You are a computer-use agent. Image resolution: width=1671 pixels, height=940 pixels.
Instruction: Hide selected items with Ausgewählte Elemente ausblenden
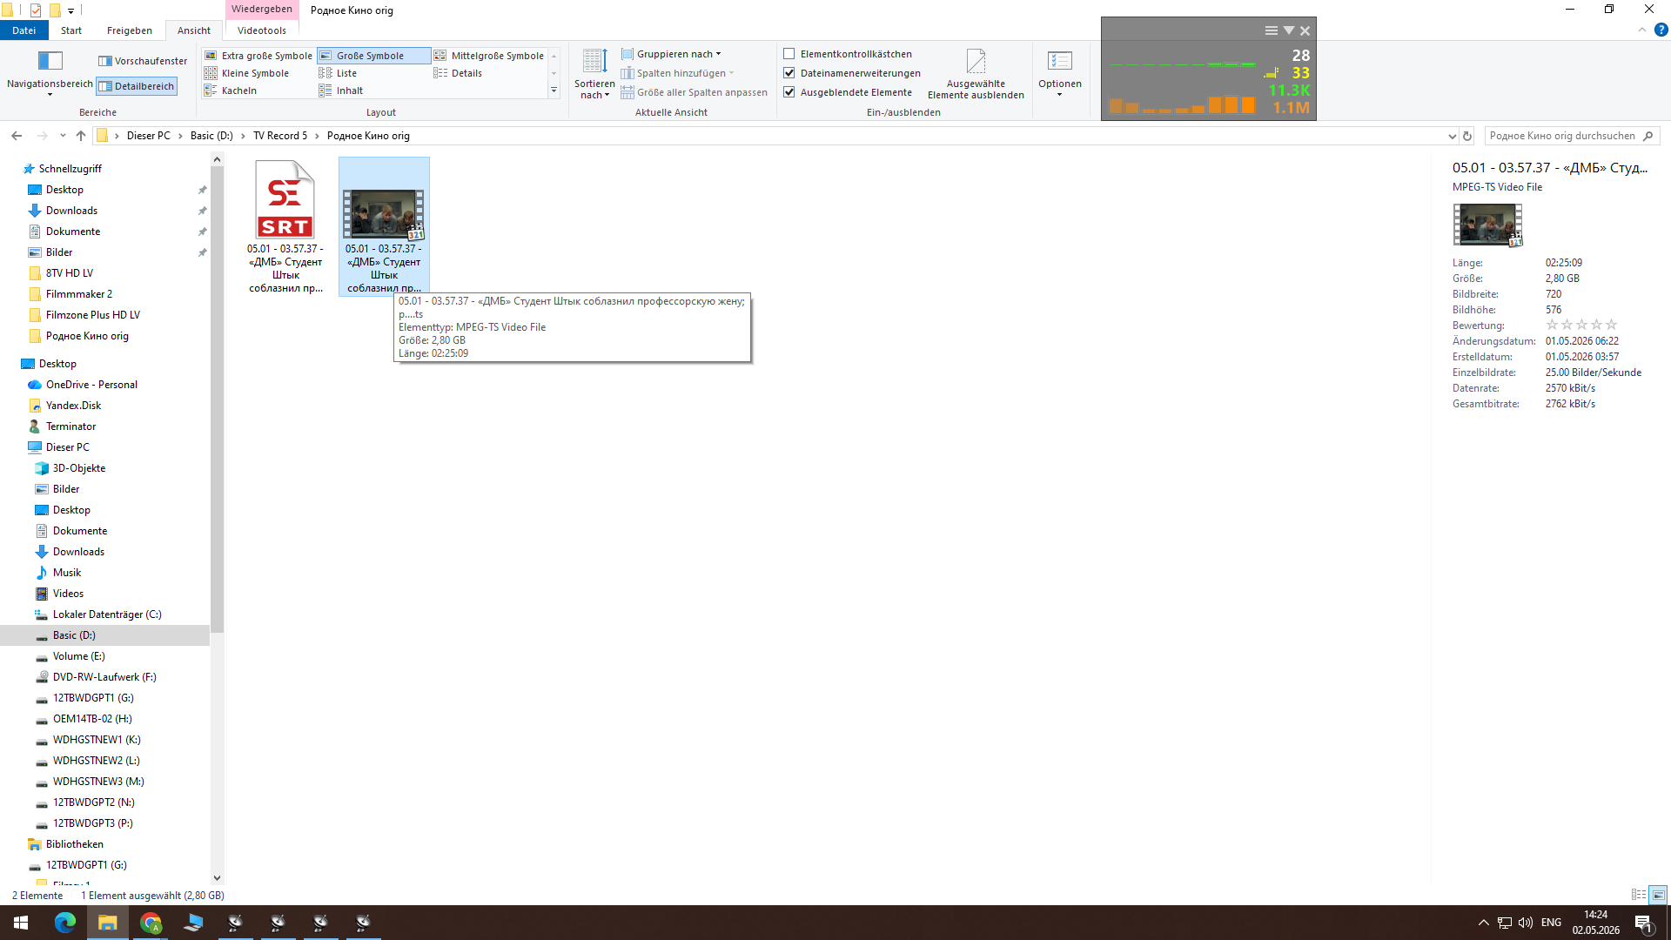[976, 74]
